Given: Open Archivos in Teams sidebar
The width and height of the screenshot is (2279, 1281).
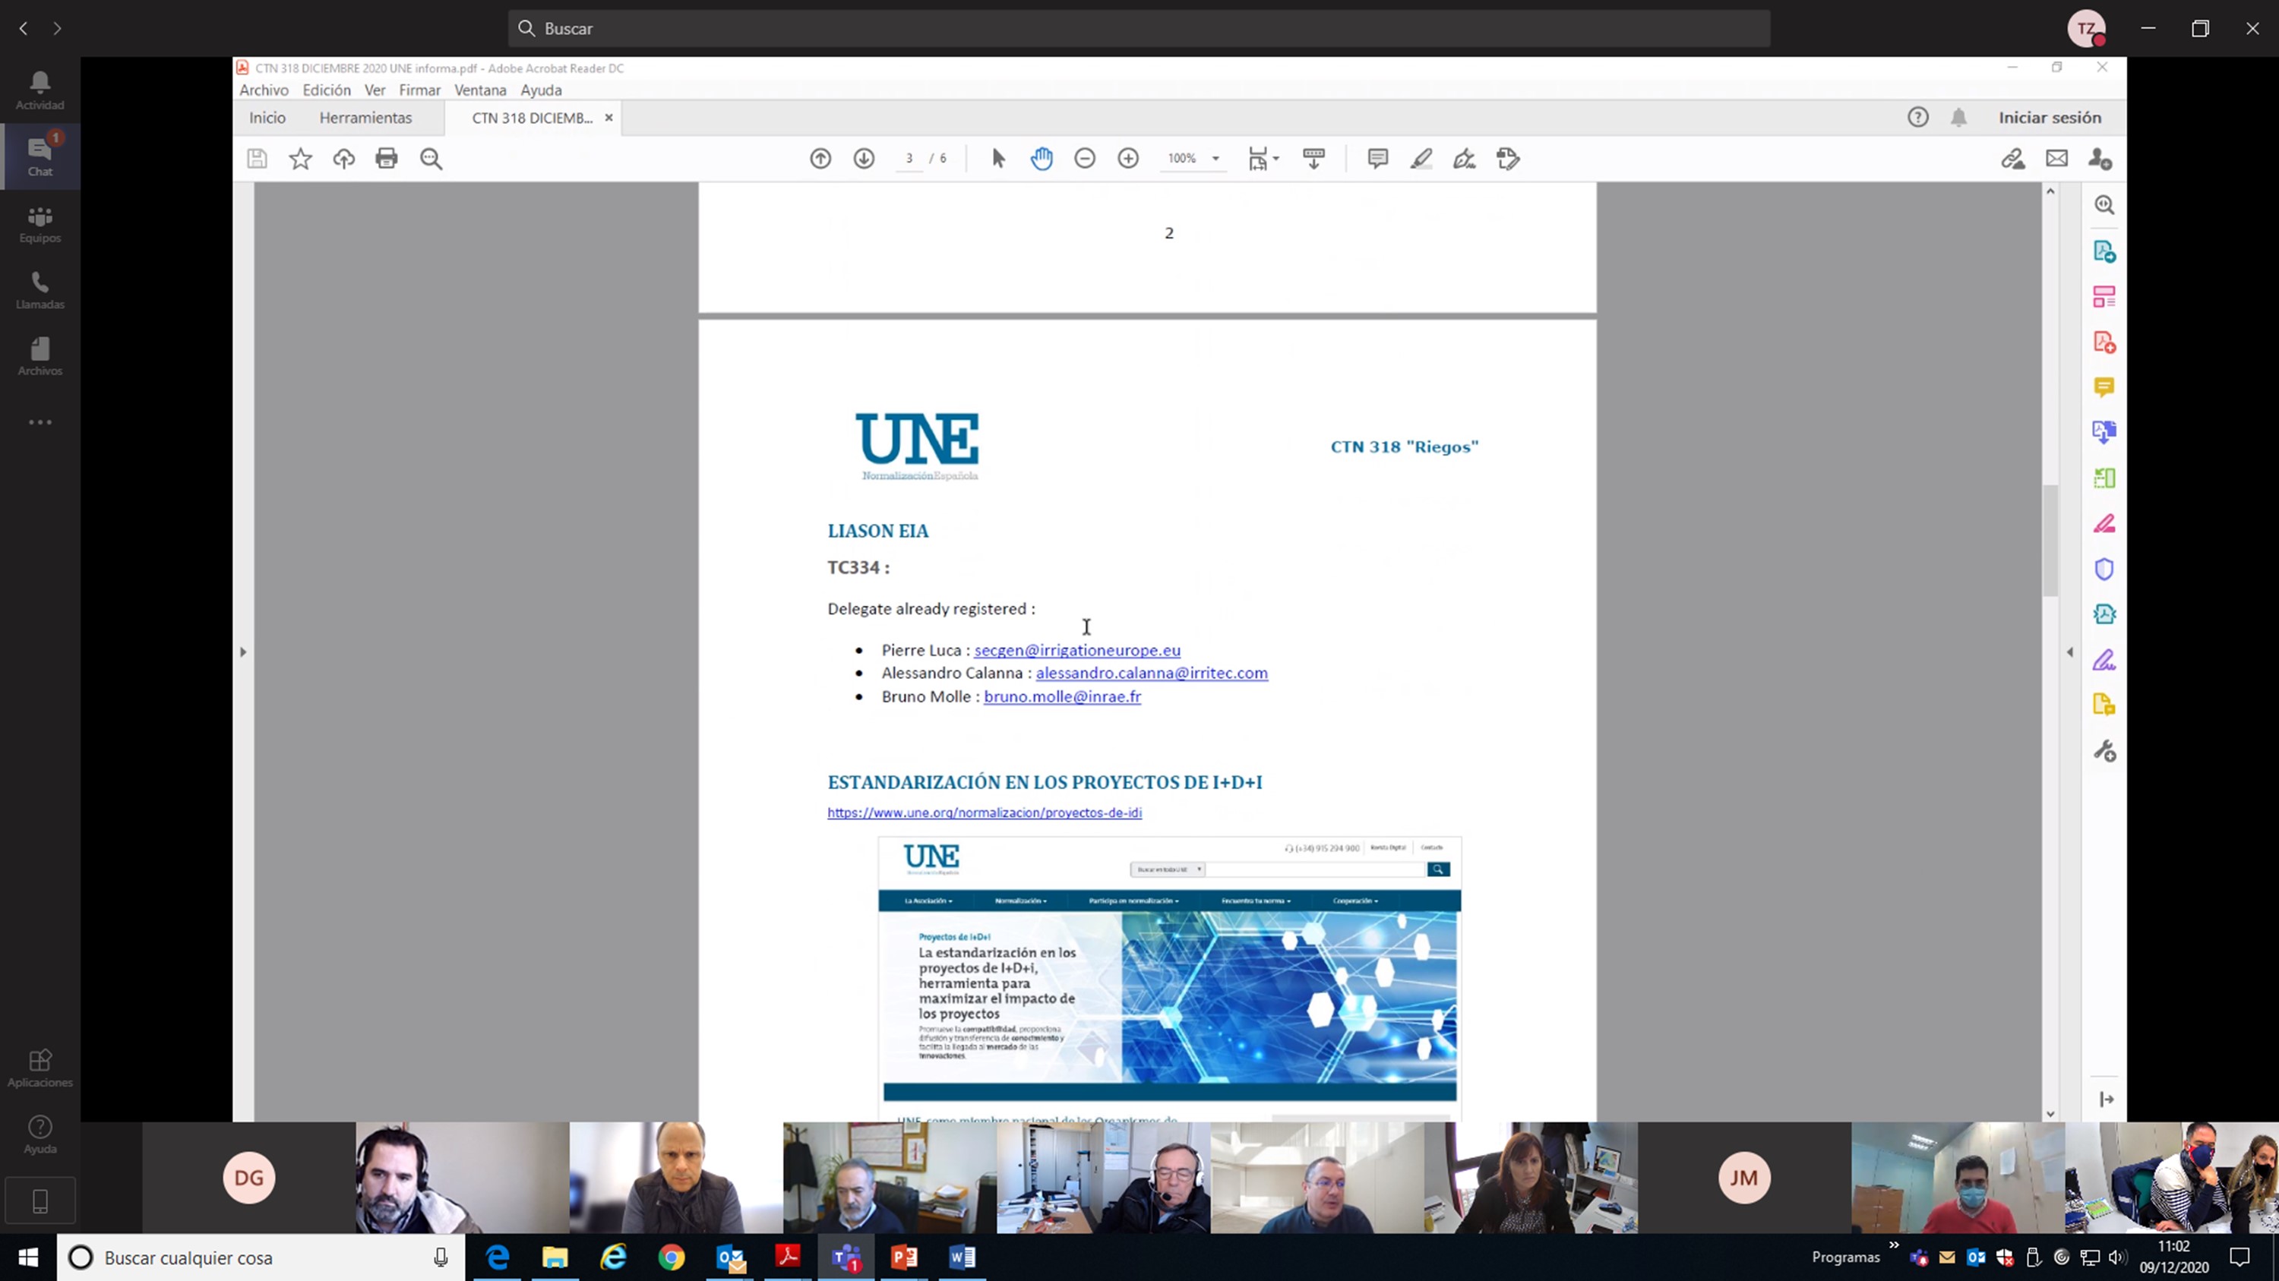Looking at the screenshot, I should coord(40,356).
